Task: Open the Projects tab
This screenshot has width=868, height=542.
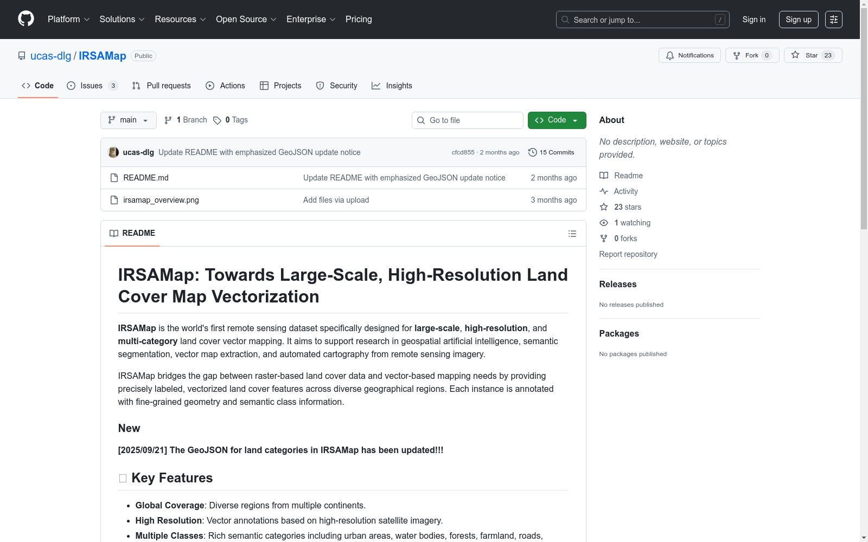Action: tap(280, 86)
